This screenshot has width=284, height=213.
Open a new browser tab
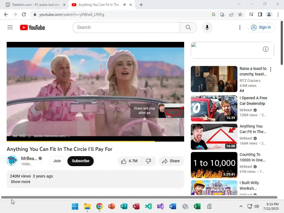(x=141, y=5)
